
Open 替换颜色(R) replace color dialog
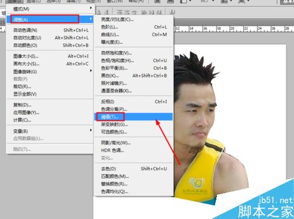pyautogui.click(x=133, y=184)
